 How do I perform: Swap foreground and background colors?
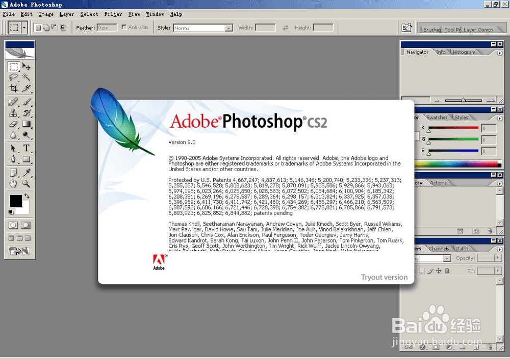pos(27,196)
